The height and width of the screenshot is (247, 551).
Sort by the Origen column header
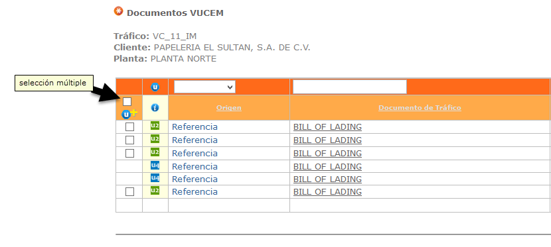[x=229, y=107]
